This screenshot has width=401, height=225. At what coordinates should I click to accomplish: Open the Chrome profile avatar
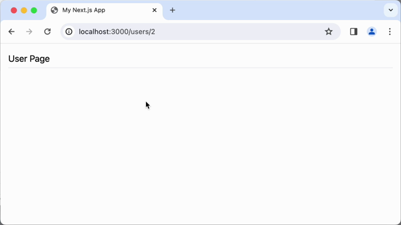(372, 32)
